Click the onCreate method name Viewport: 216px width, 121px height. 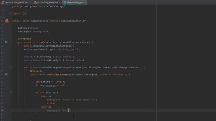(45, 42)
